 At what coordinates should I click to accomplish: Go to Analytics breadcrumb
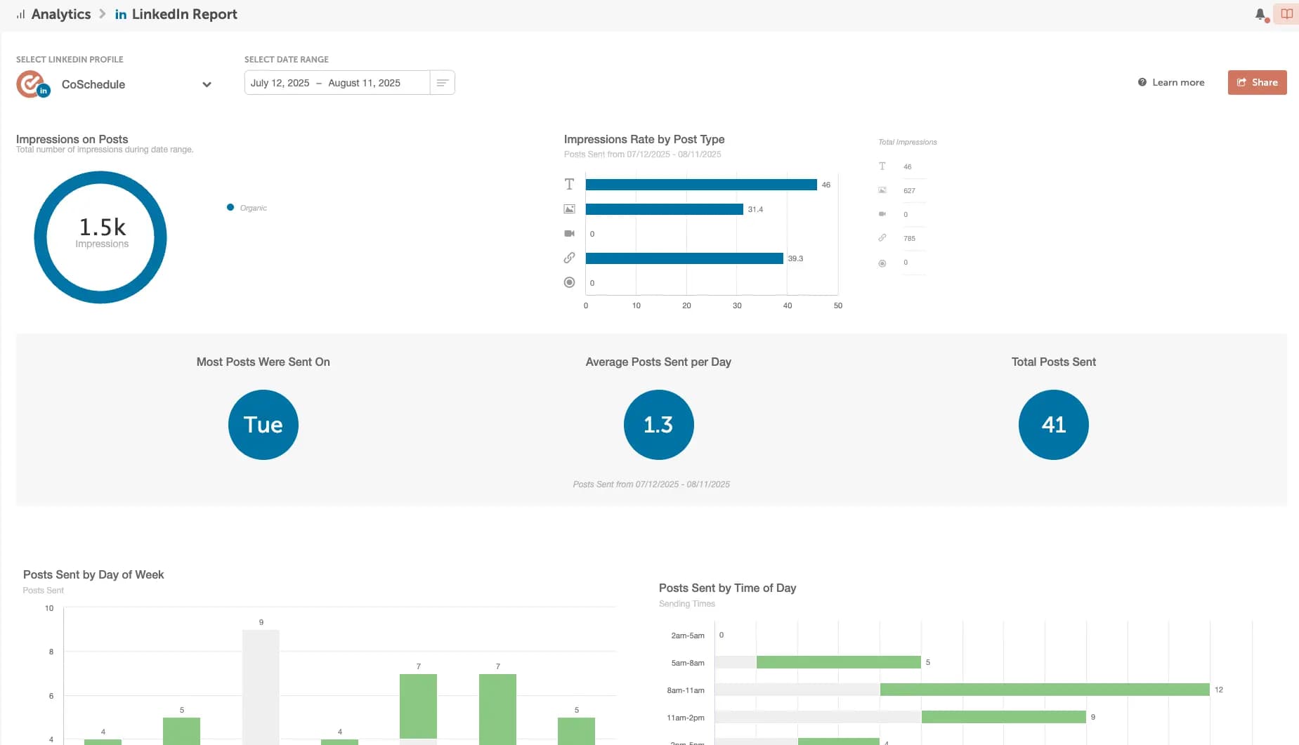coord(60,15)
